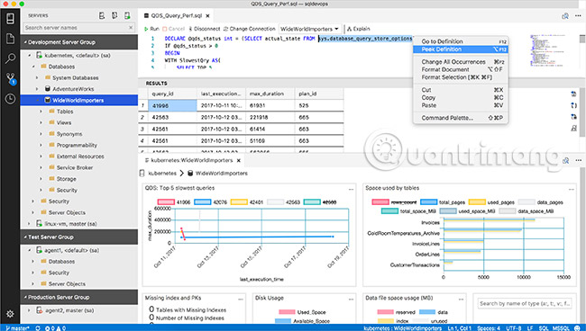Select the WideWorldImporters database in tree
The width and height of the screenshot is (586, 331).
78,100
